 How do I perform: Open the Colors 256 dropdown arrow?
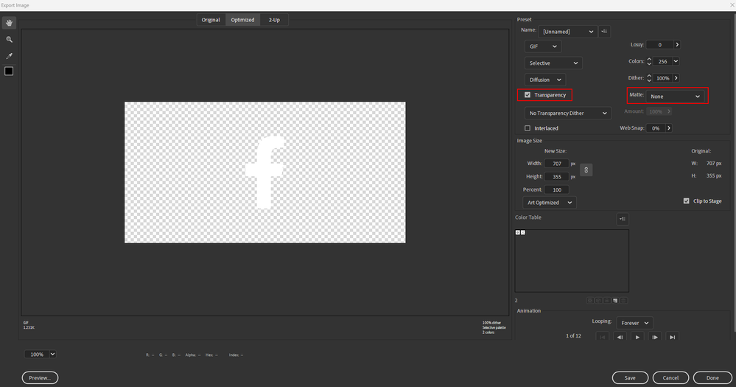[676, 61]
